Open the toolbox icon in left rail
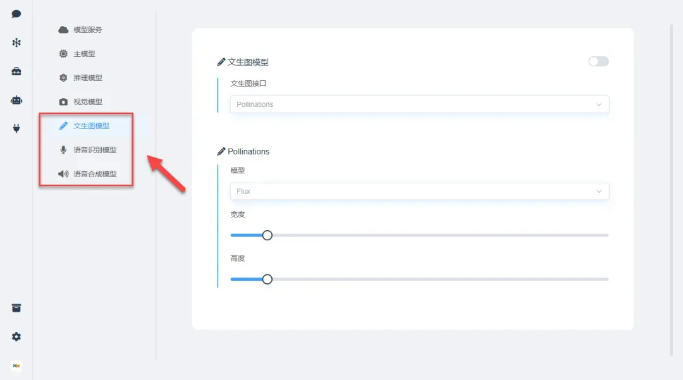 pos(16,71)
